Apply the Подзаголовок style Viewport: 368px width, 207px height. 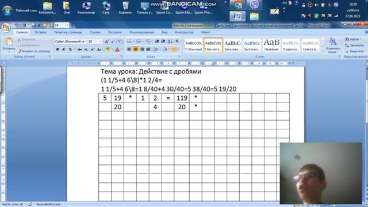[291, 45]
